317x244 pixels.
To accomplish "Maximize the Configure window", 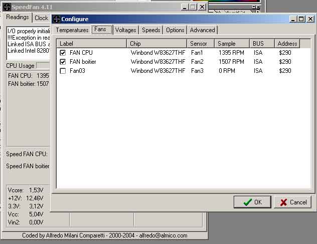I will coord(301,19).
